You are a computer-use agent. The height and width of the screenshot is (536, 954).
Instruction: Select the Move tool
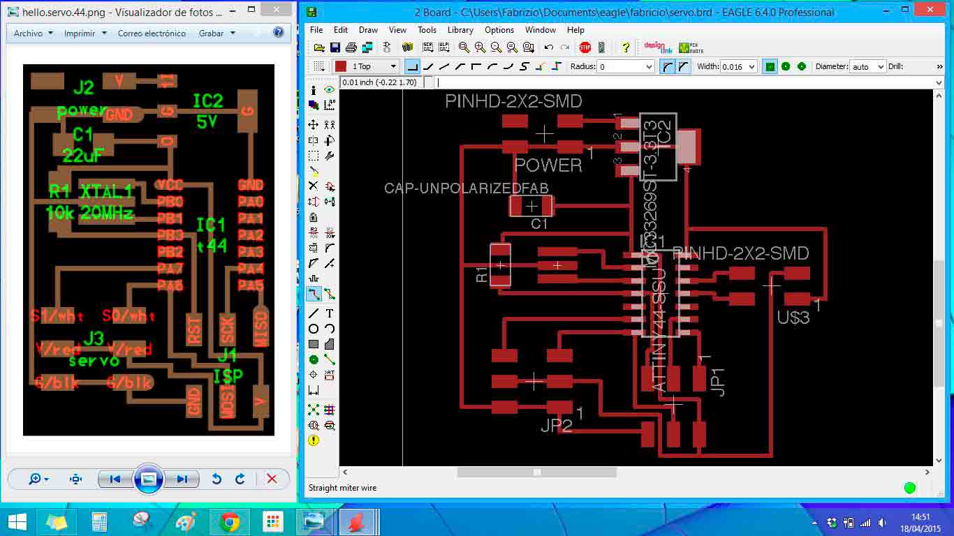tap(314, 124)
